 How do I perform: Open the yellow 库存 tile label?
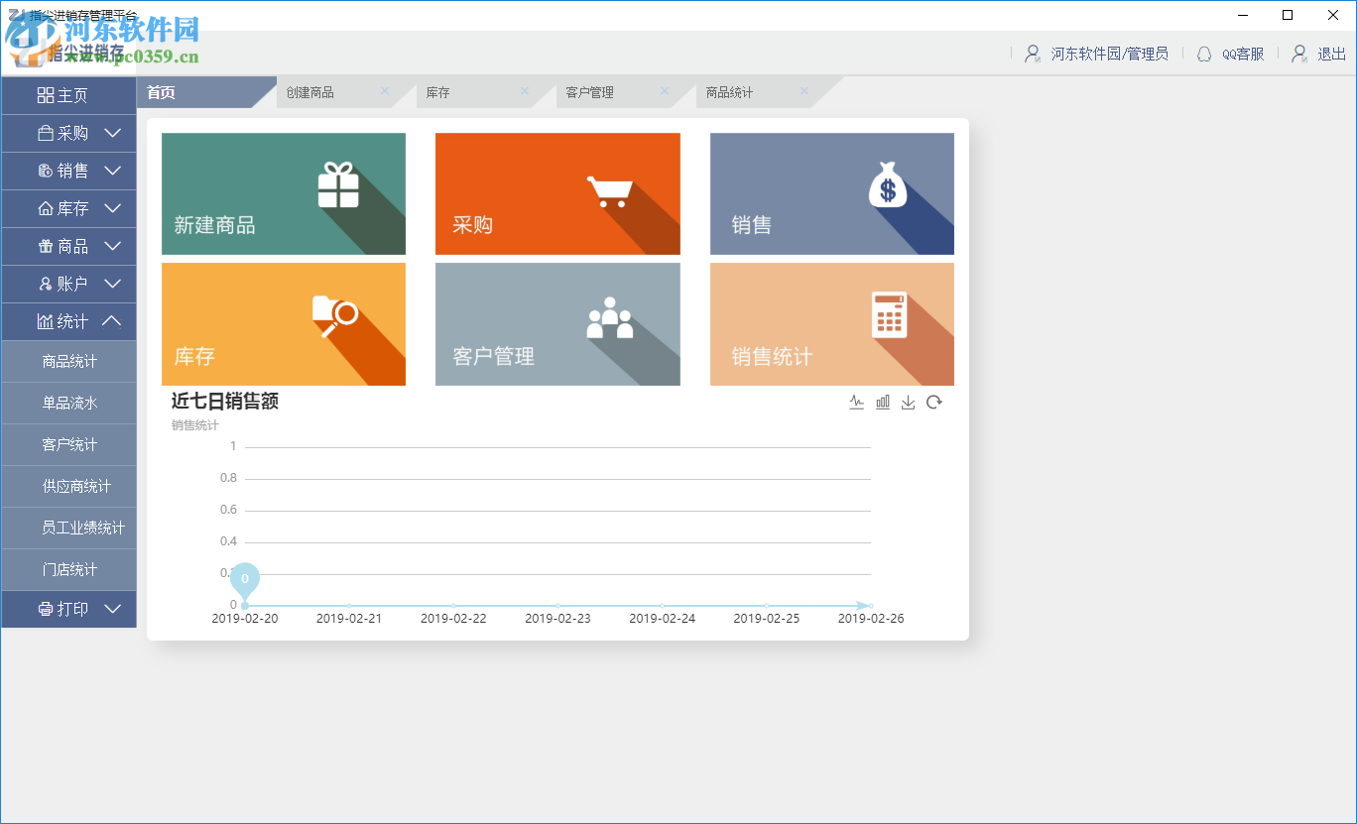pyautogui.click(x=194, y=356)
